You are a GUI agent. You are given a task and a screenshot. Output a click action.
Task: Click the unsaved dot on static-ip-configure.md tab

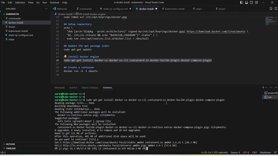click(x=130, y=9)
